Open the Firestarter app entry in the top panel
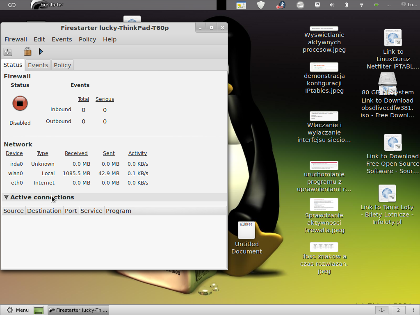Screen dimensions: 420x315 [48, 5]
